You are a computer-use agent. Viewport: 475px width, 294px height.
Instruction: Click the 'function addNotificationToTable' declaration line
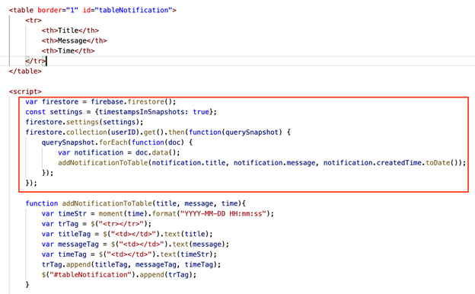pos(135,203)
